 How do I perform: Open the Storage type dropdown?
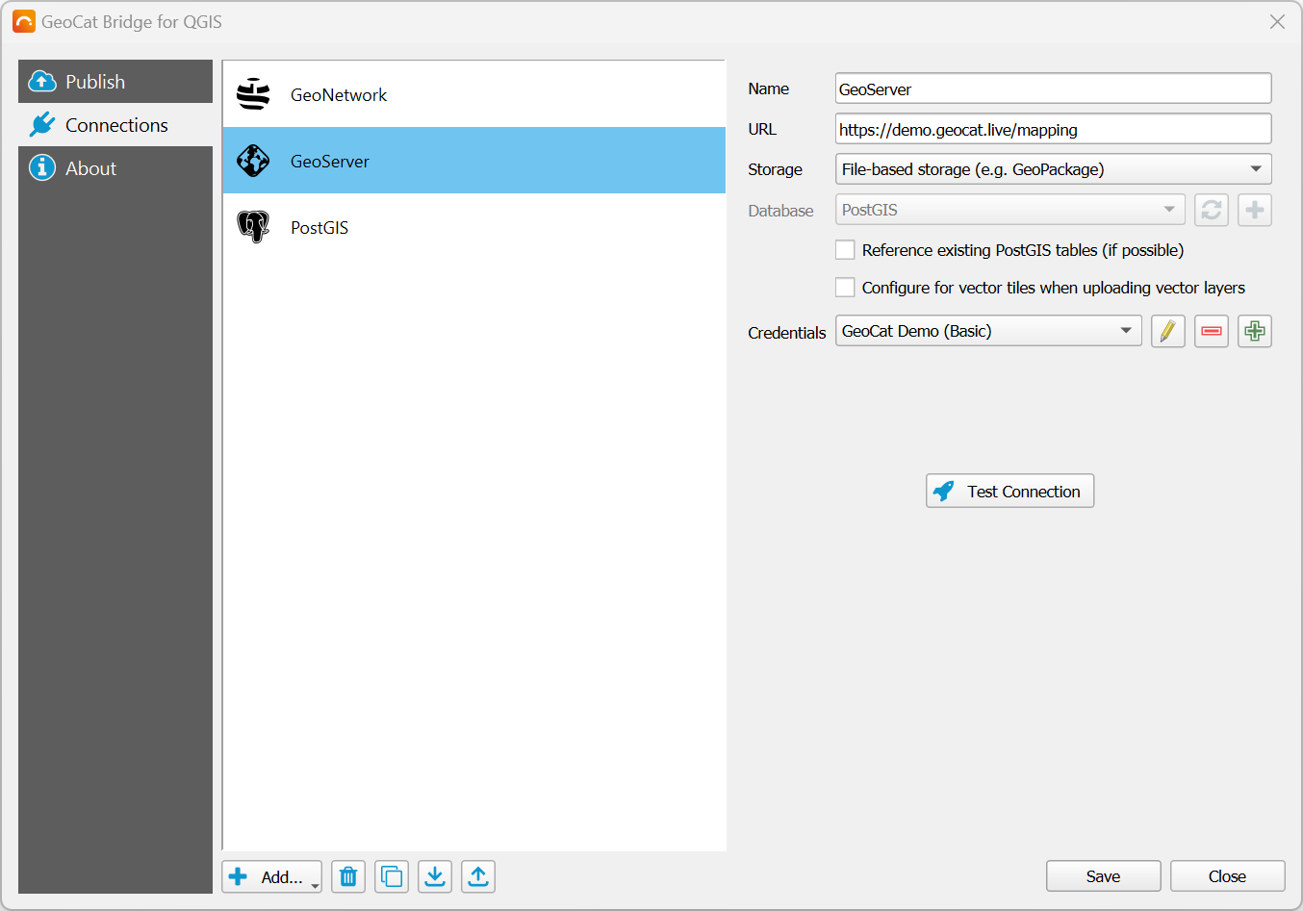(1053, 169)
